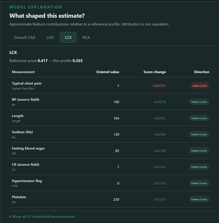The image size is (219, 223).
Task: Click entered value 0 for Hypertension flag
Action: [118, 183]
